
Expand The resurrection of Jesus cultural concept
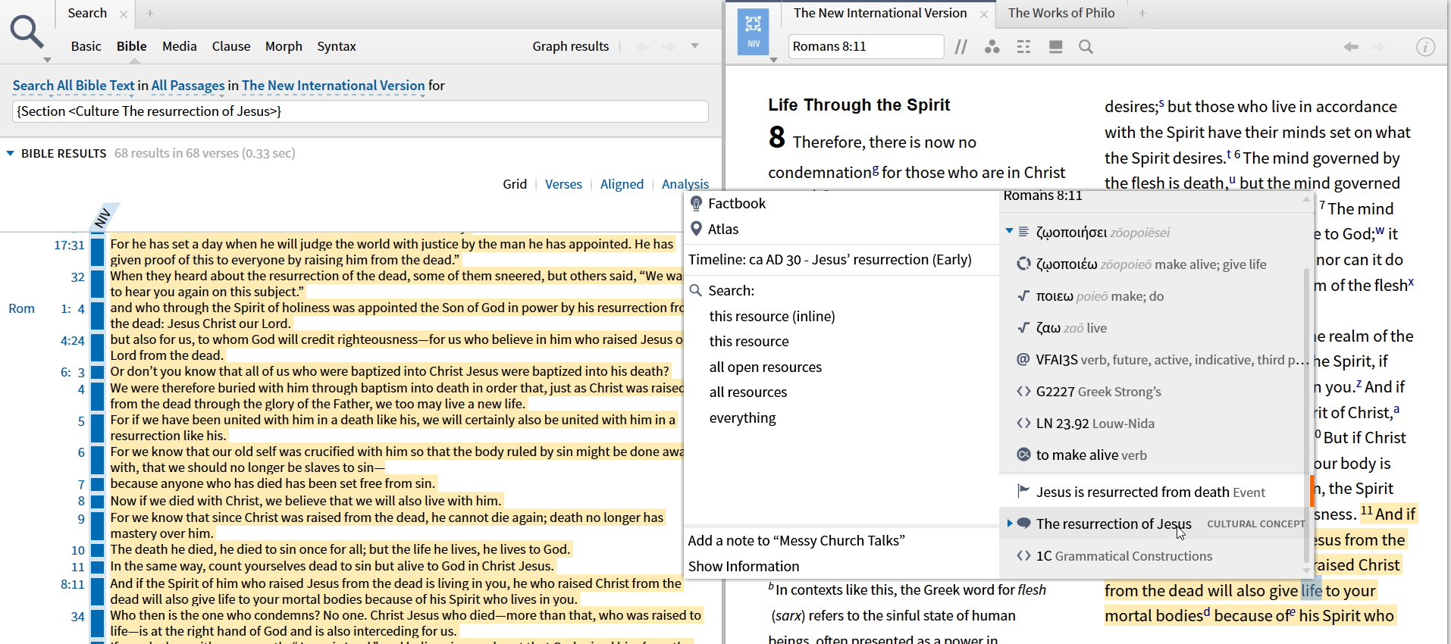coord(1009,523)
